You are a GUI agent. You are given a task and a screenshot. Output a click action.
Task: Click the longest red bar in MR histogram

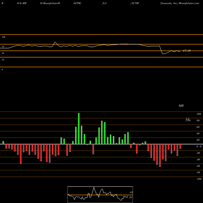[x=160, y=155]
